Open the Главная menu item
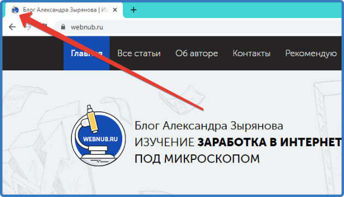 87,53
